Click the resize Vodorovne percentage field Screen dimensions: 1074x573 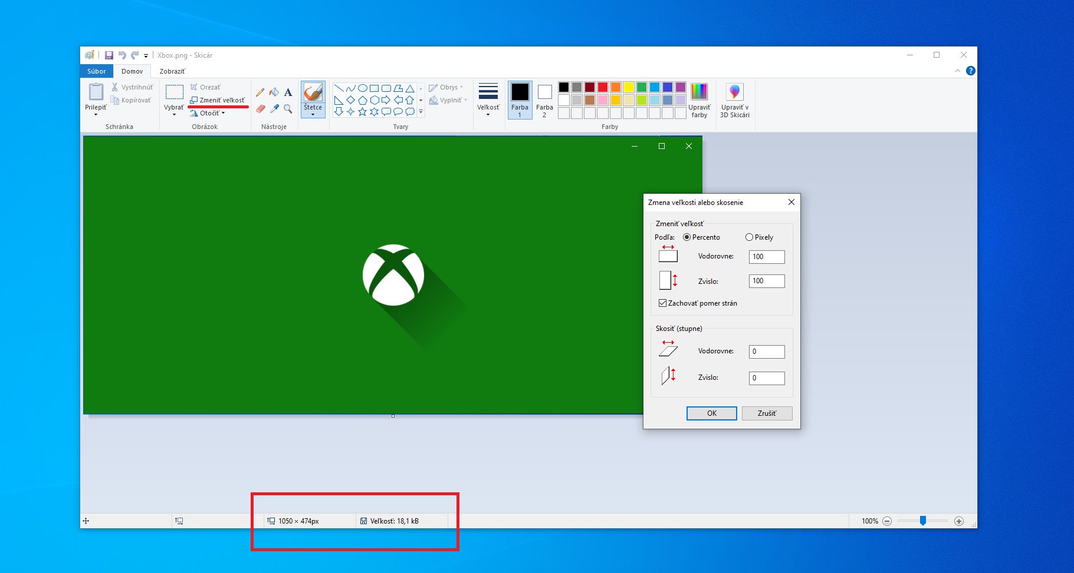(767, 257)
